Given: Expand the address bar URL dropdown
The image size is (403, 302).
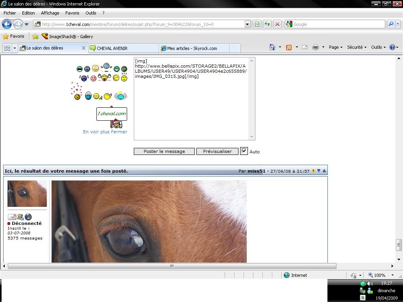Looking at the screenshot, I should pos(248,24).
